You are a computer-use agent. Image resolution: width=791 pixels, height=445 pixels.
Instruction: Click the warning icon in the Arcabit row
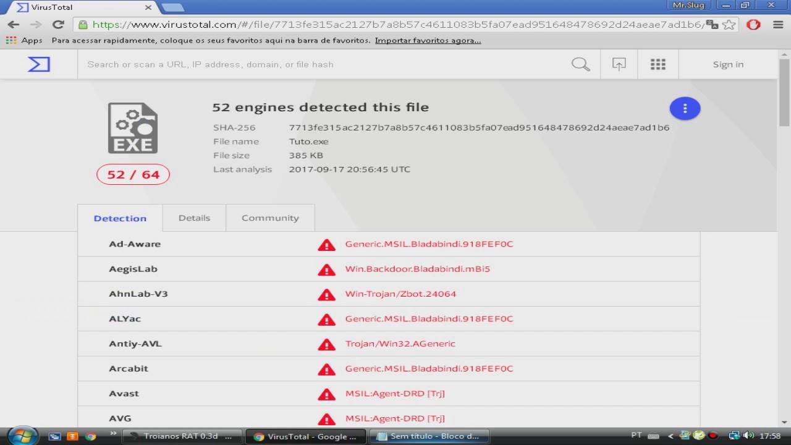click(x=326, y=369)
